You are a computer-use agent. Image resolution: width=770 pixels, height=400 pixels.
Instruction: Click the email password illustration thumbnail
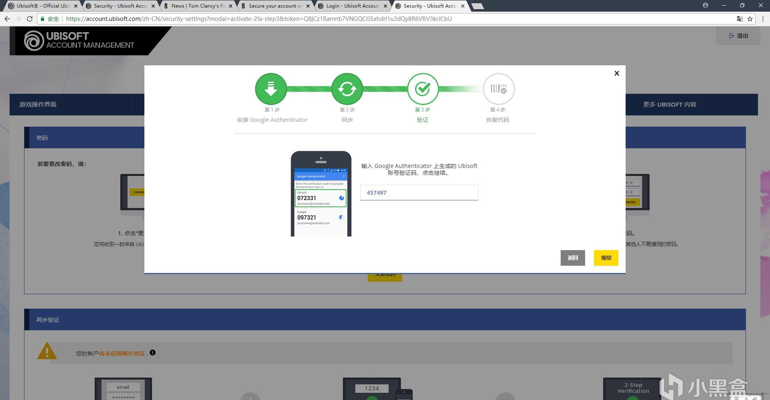(x=123, y=388)
